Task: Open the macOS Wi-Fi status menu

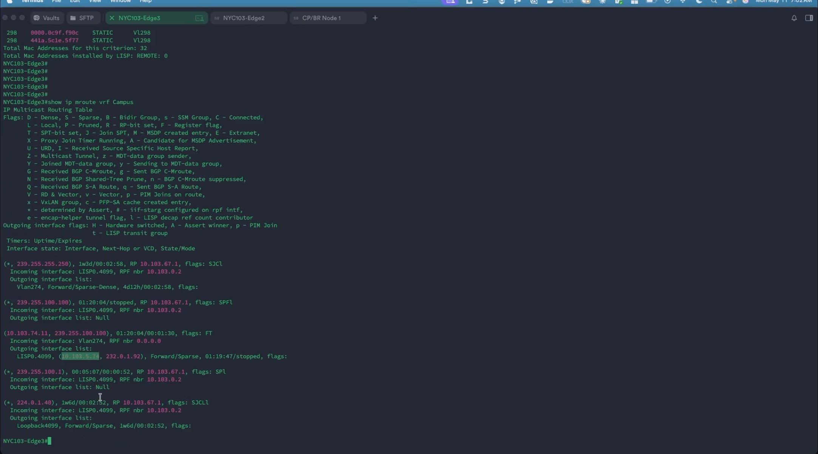Action: tap(683, 2)
